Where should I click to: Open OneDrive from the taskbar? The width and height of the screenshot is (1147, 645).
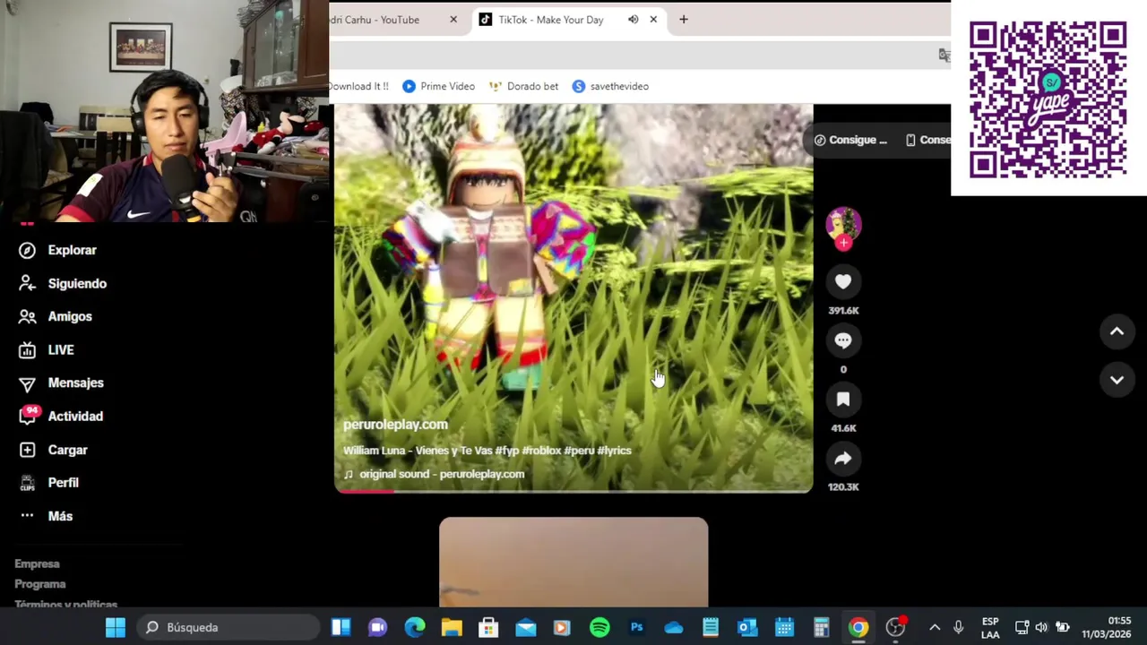674,627
